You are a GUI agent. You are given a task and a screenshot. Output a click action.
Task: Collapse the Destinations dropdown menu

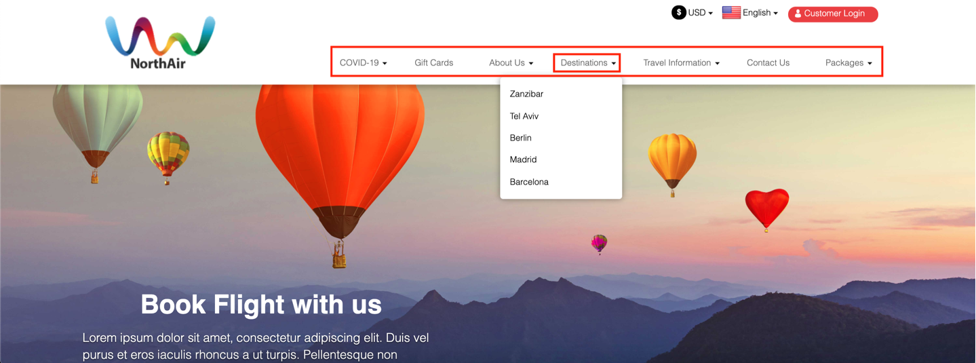[x=587, y=62]
